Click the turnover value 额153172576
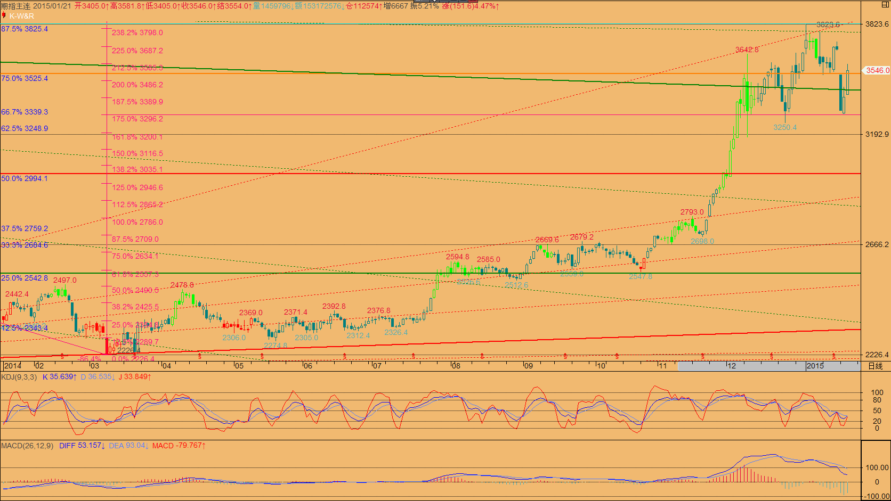The width and height of the screenshot is (891, 501). [x=320, y=6]
